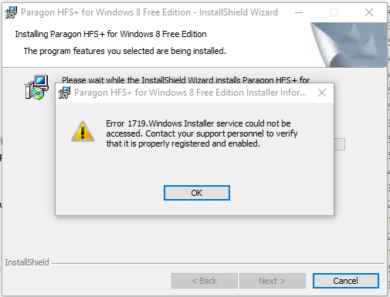
Task: Close the Installer Information error dialog
Action: point(322,93)
